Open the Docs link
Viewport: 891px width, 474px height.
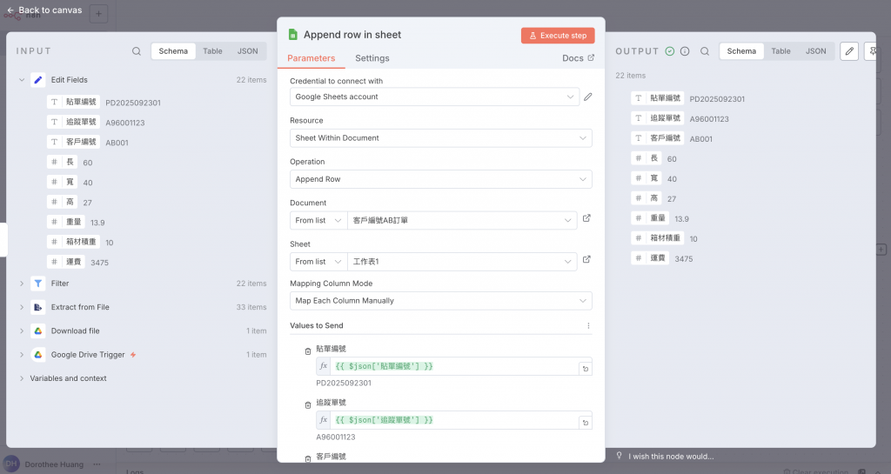[578, 58]
